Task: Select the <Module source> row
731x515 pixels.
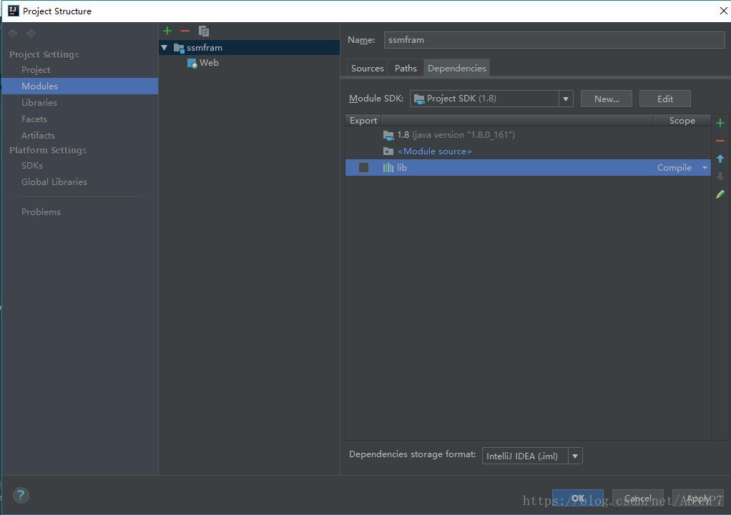Action: (x=528, y=151)
